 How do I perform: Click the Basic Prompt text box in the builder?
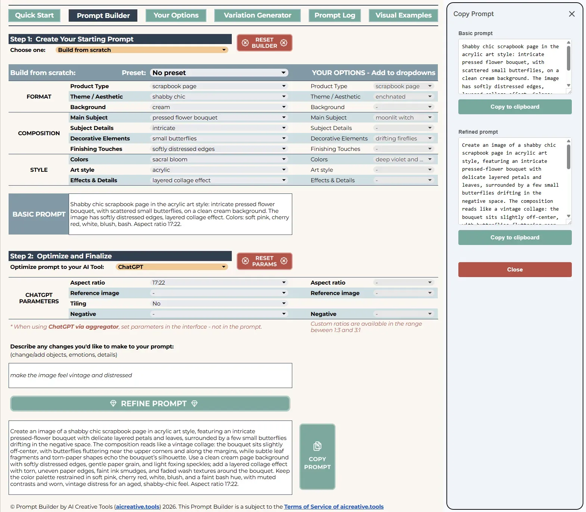(x=180, y=214)
